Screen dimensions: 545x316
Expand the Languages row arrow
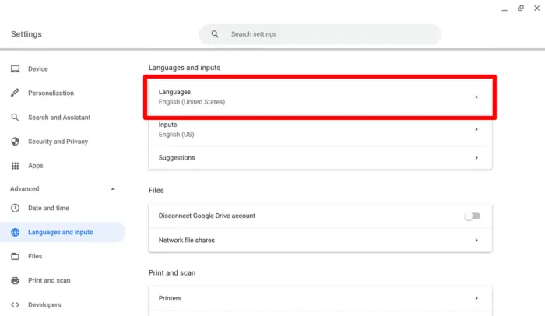(x=476, y=97)
